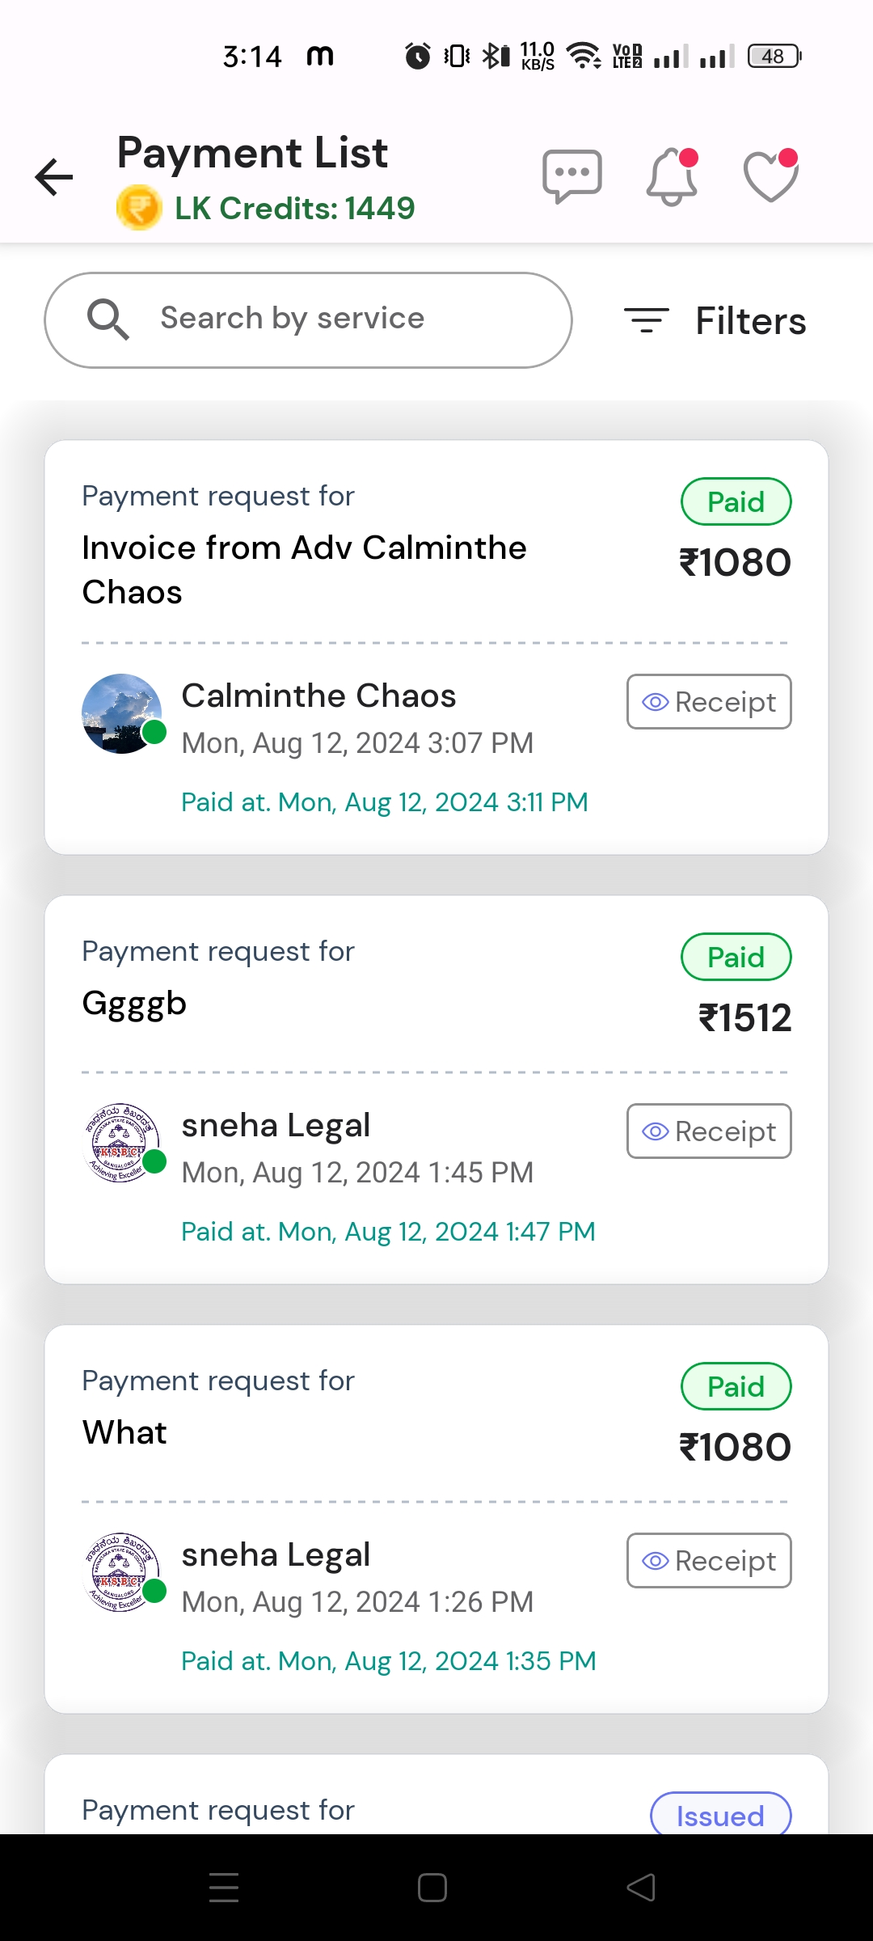Open notifications bell icon
The image size is (873, 1941).
click(672, 176)
